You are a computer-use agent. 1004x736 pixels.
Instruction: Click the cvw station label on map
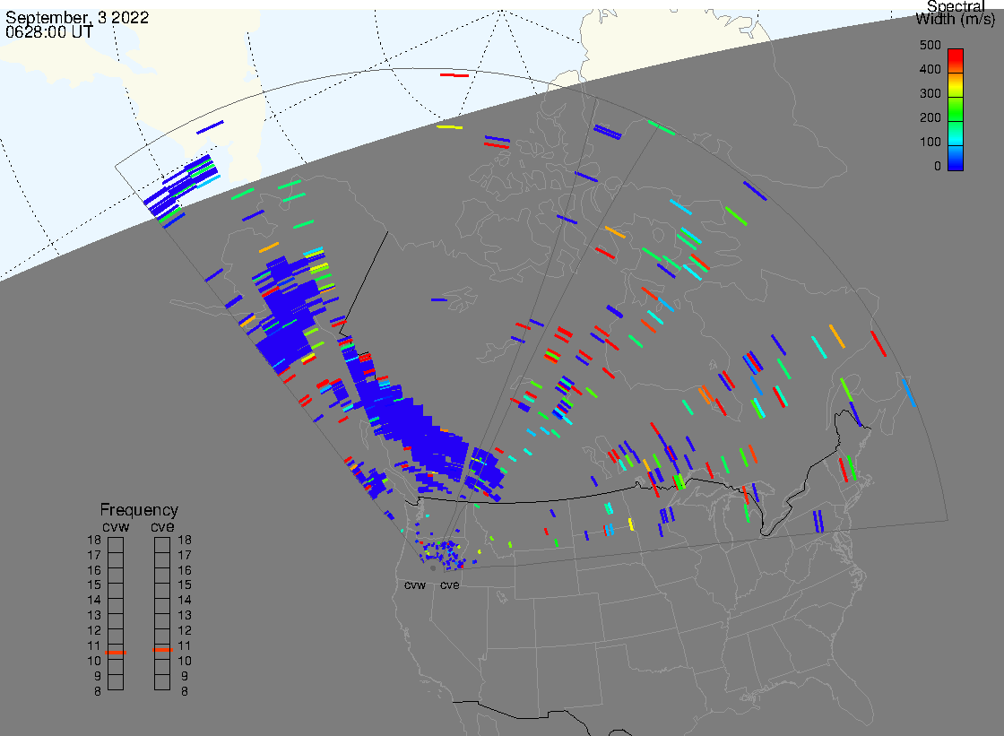coord(415,585)
